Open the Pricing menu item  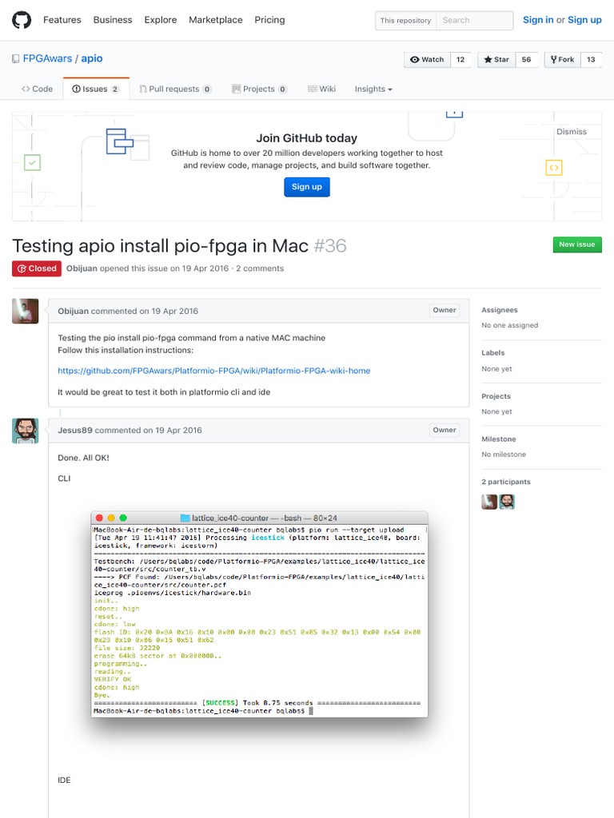point(269,20)
